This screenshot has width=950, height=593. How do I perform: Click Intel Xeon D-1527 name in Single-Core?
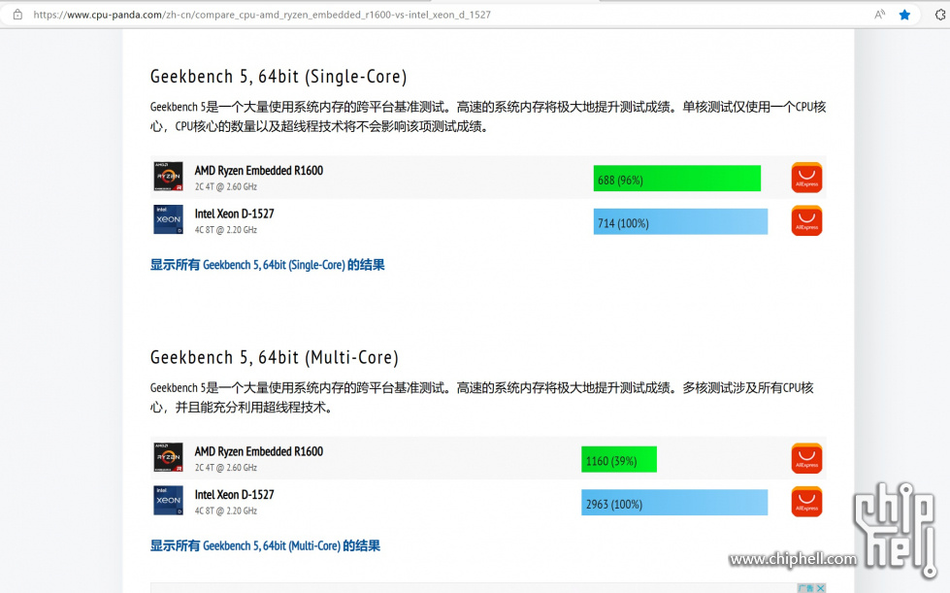pyautogui.click(x=234, y=214)
